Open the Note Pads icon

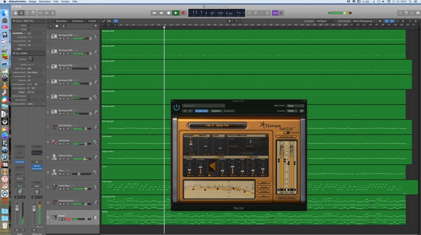406,13
